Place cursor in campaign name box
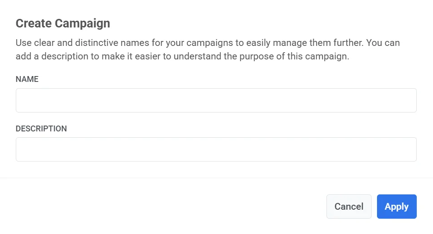Image resolution: width=433 pixels, height=234 pixels. pos(216,100)
